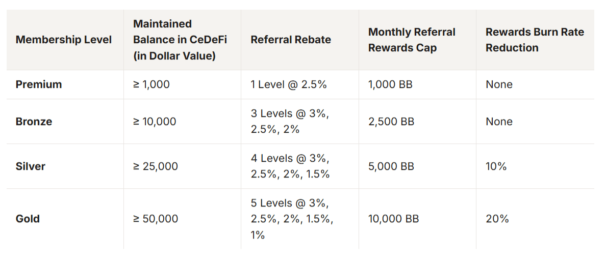The height and width of the screenshot is (264, 606).
Task: Click the Referral Rebate column header
Action: tap(291, 40)
